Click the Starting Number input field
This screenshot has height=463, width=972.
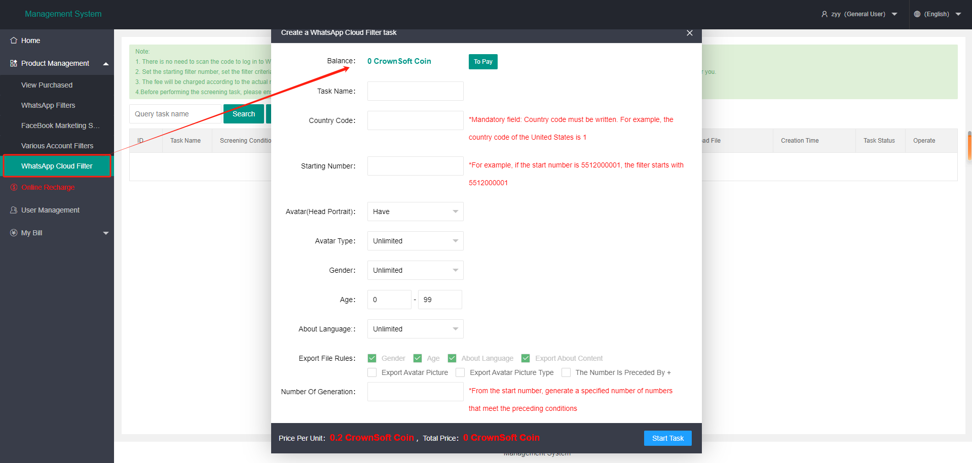[416, 166]
